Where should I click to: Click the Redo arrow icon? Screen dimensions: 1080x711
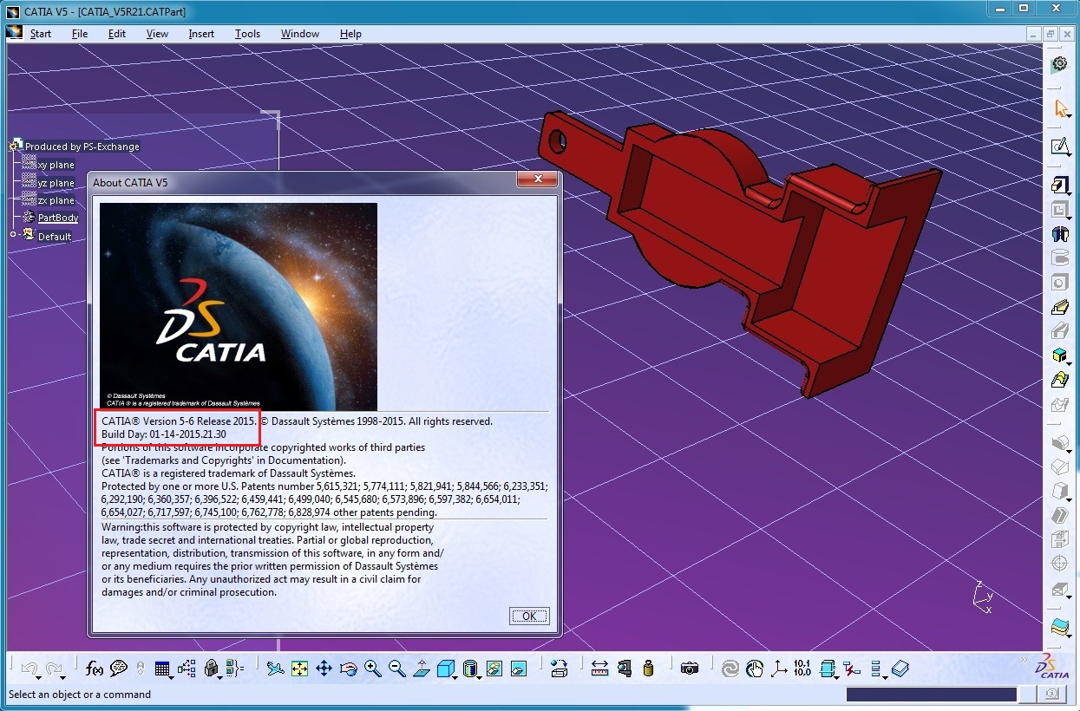tap(55, 669)
